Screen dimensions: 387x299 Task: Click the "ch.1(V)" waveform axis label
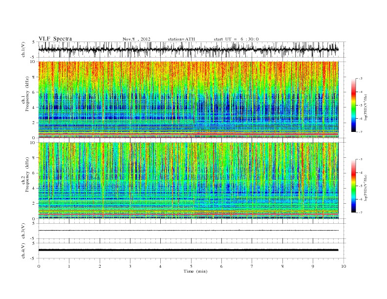23,49
